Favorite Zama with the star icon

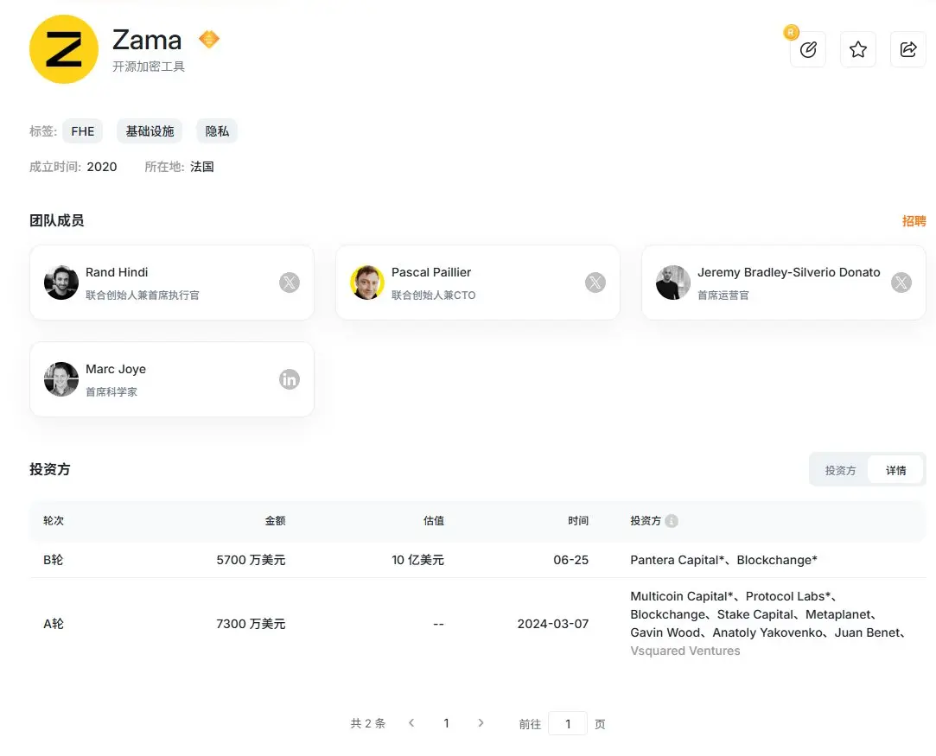[x=858, y=49]
